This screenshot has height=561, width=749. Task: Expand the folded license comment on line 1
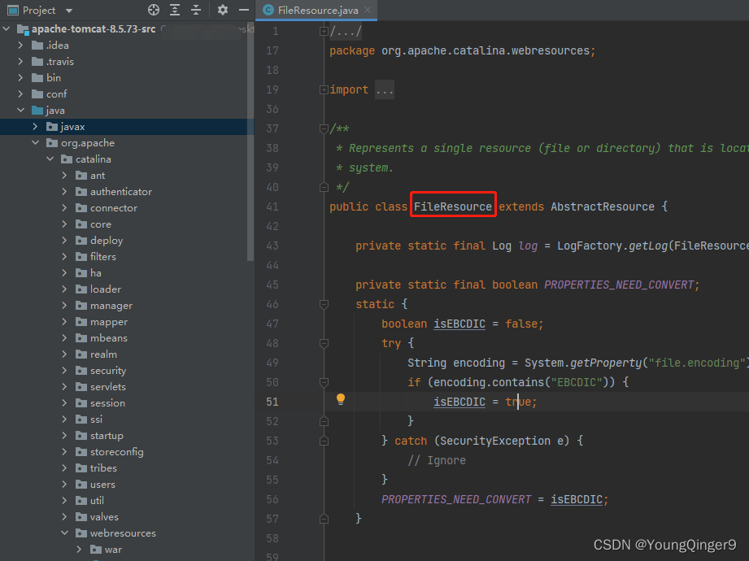click(324, 32)
